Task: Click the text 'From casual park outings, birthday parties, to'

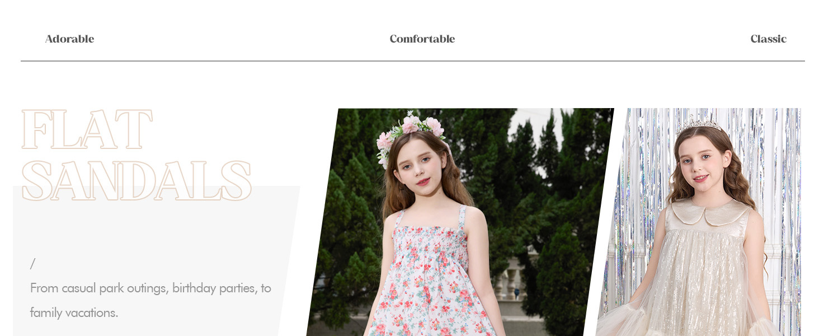Action: (x=150, y=288)
